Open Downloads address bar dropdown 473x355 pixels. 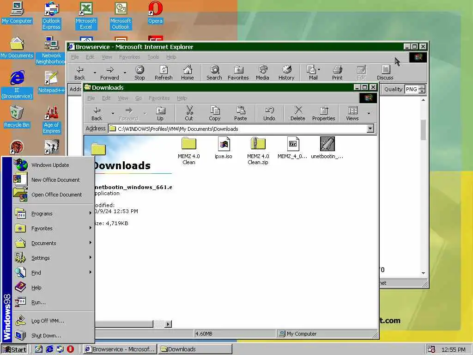click(370, 129)
